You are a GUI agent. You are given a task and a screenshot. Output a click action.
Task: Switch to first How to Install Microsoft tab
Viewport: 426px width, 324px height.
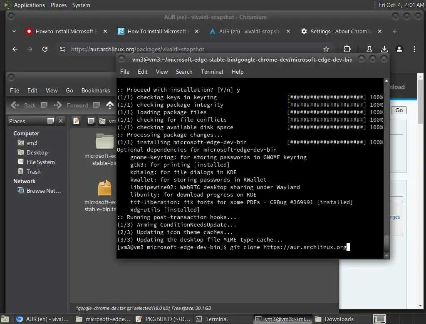click(66, 31)
